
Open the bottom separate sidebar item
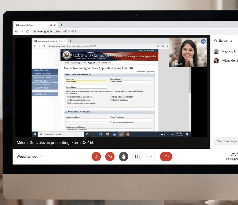pos(45,94)
